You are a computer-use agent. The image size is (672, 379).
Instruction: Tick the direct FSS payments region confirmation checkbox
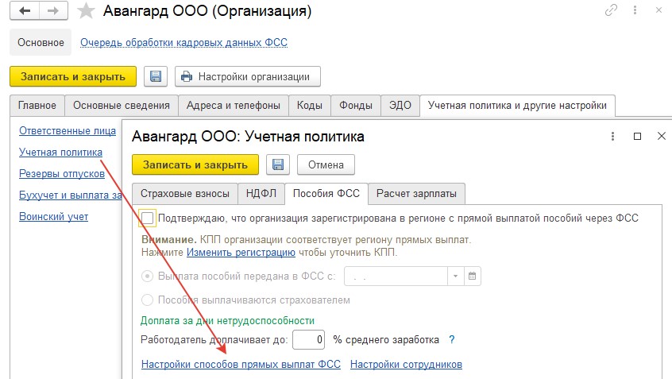click(147, 219)
